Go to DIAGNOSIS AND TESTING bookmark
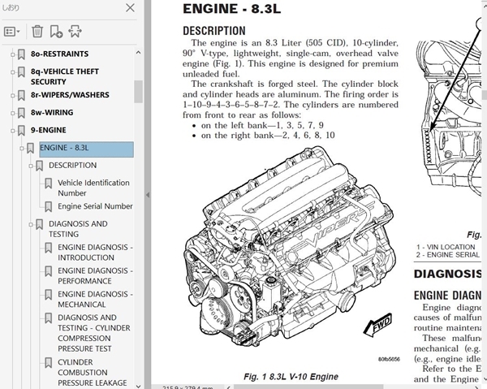The width and height of the screenshot is (487, 389). (x=78, y=229)
